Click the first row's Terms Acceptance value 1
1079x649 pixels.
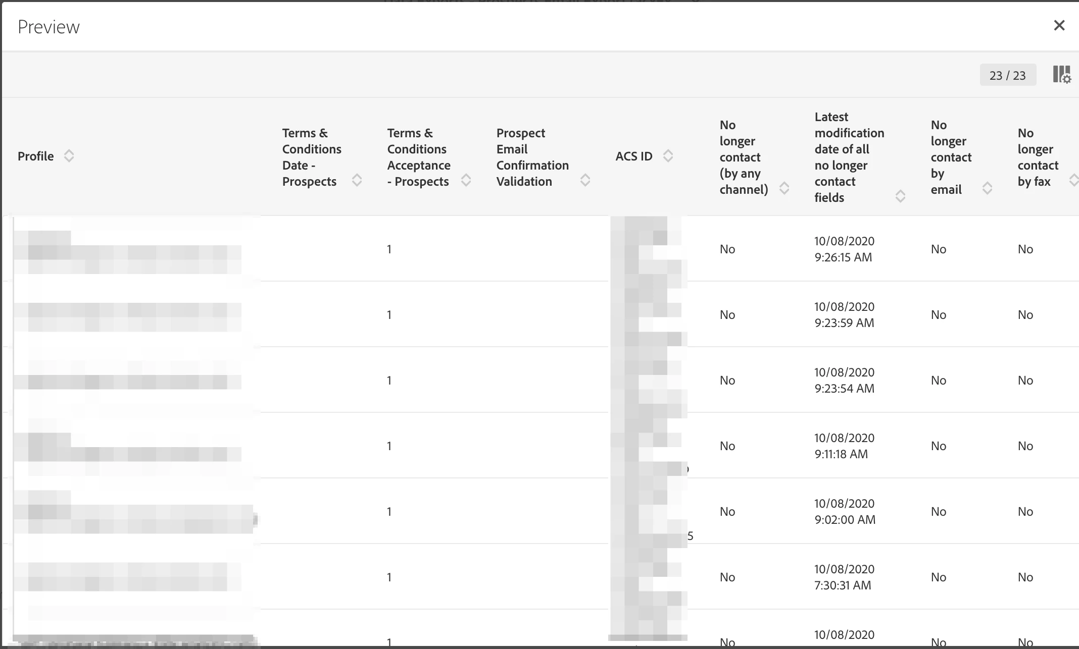[389, 249]
